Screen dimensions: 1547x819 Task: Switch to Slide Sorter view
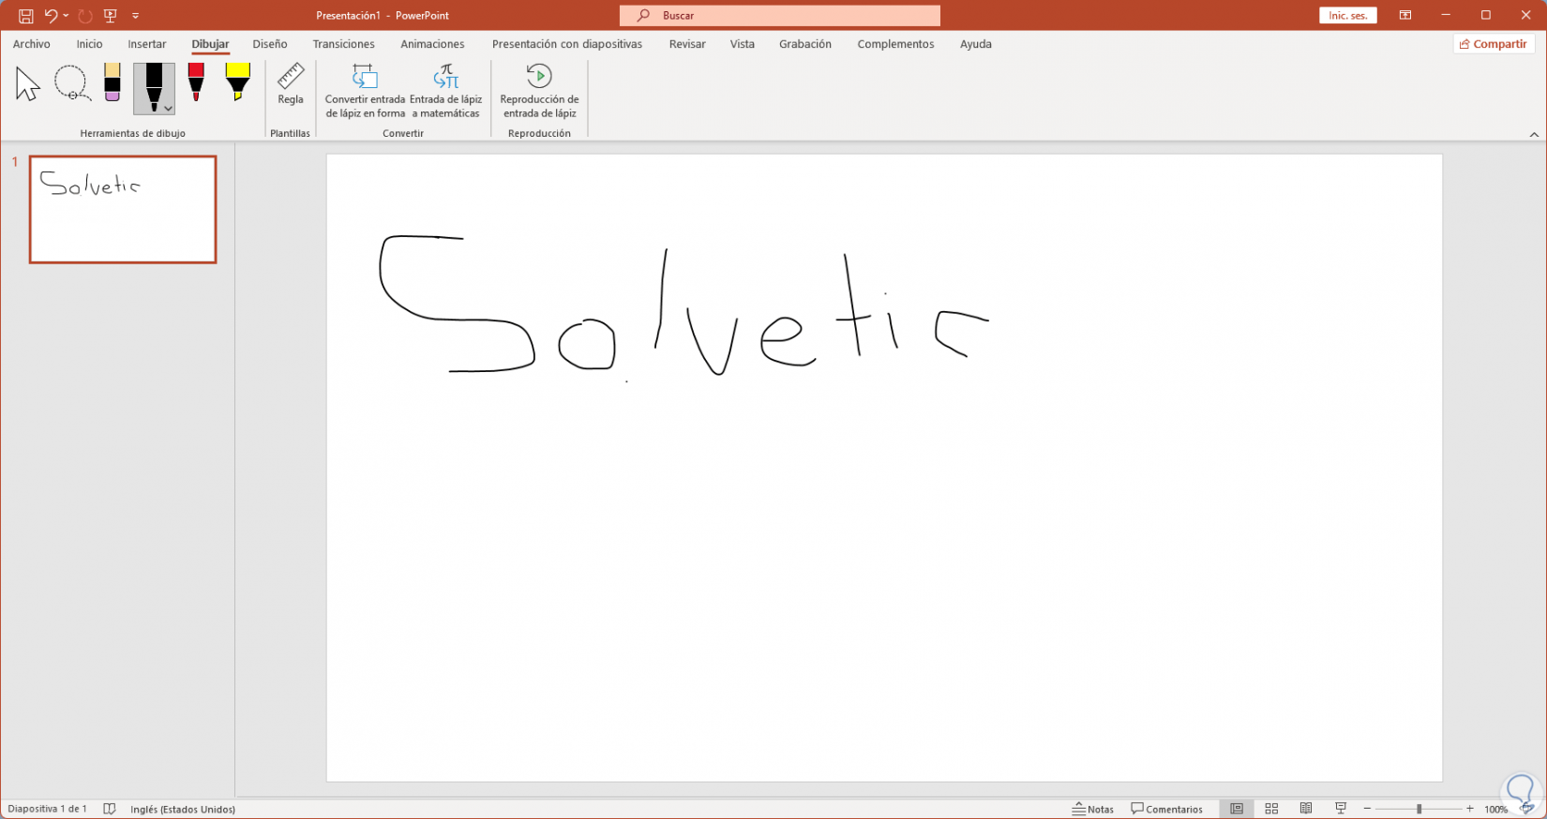1271,809
